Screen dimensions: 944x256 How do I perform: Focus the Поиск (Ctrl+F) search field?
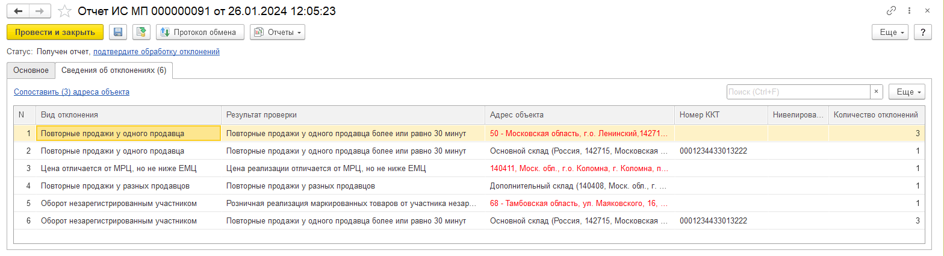[x=798, y=92]
